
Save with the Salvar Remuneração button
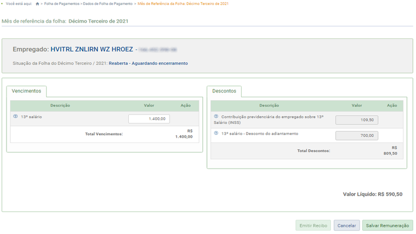click(x=387, y=225)
